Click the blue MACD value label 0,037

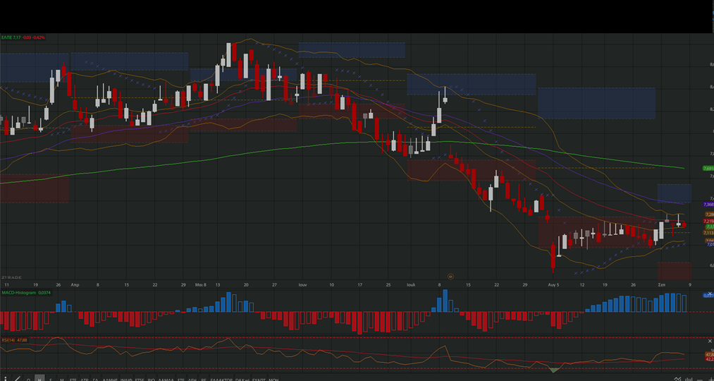[708, 296]
